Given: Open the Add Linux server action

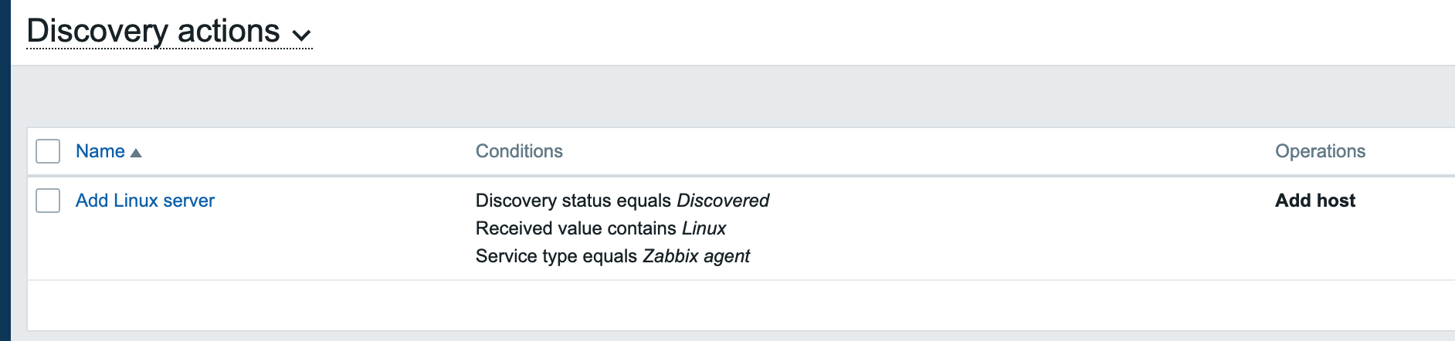Looking at the screenshot, I should click(x=144, y=201).
